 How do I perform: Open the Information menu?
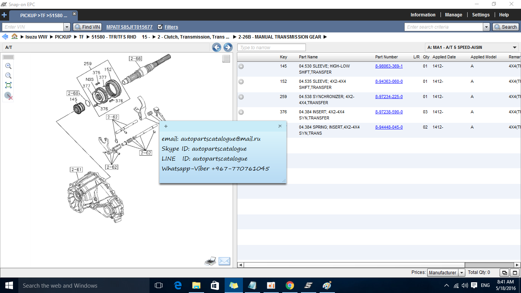tap(423, 15)
